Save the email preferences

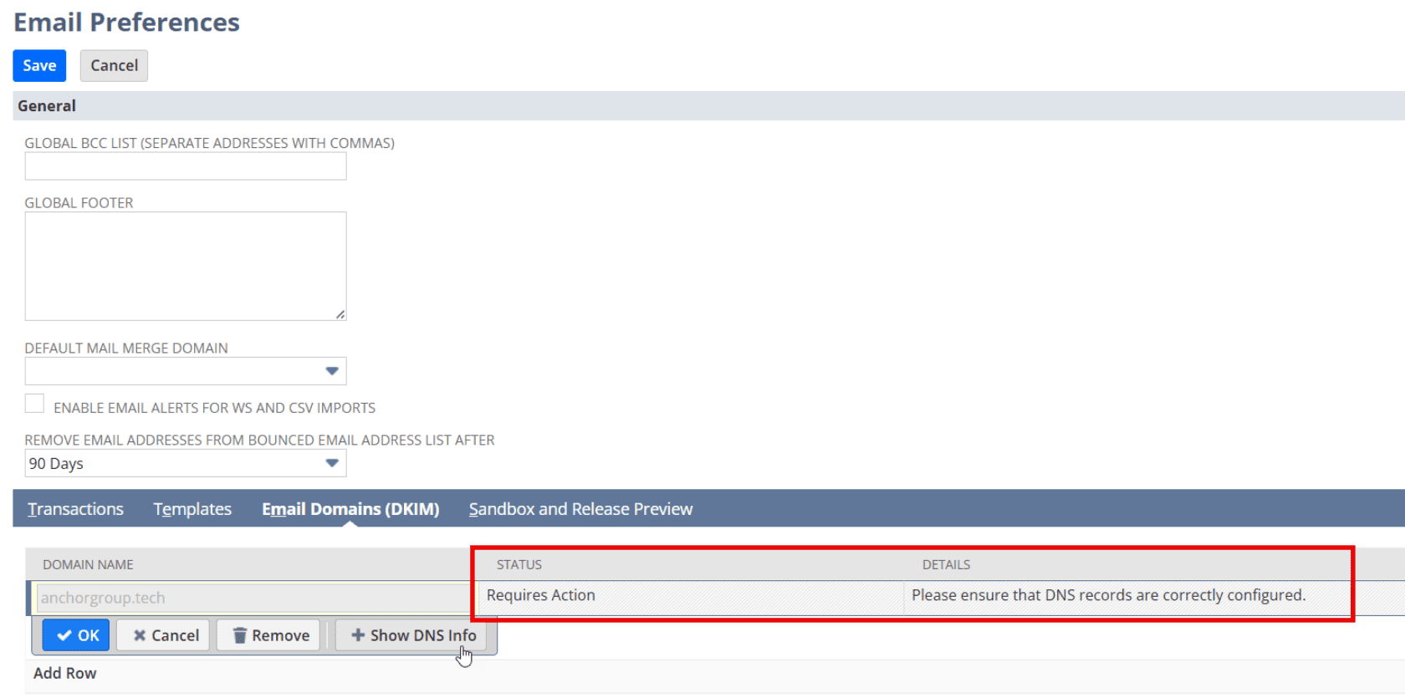[x=39, y=66]
